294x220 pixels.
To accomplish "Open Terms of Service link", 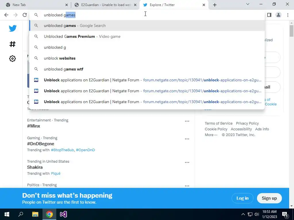I will click(x=218, y=123).
